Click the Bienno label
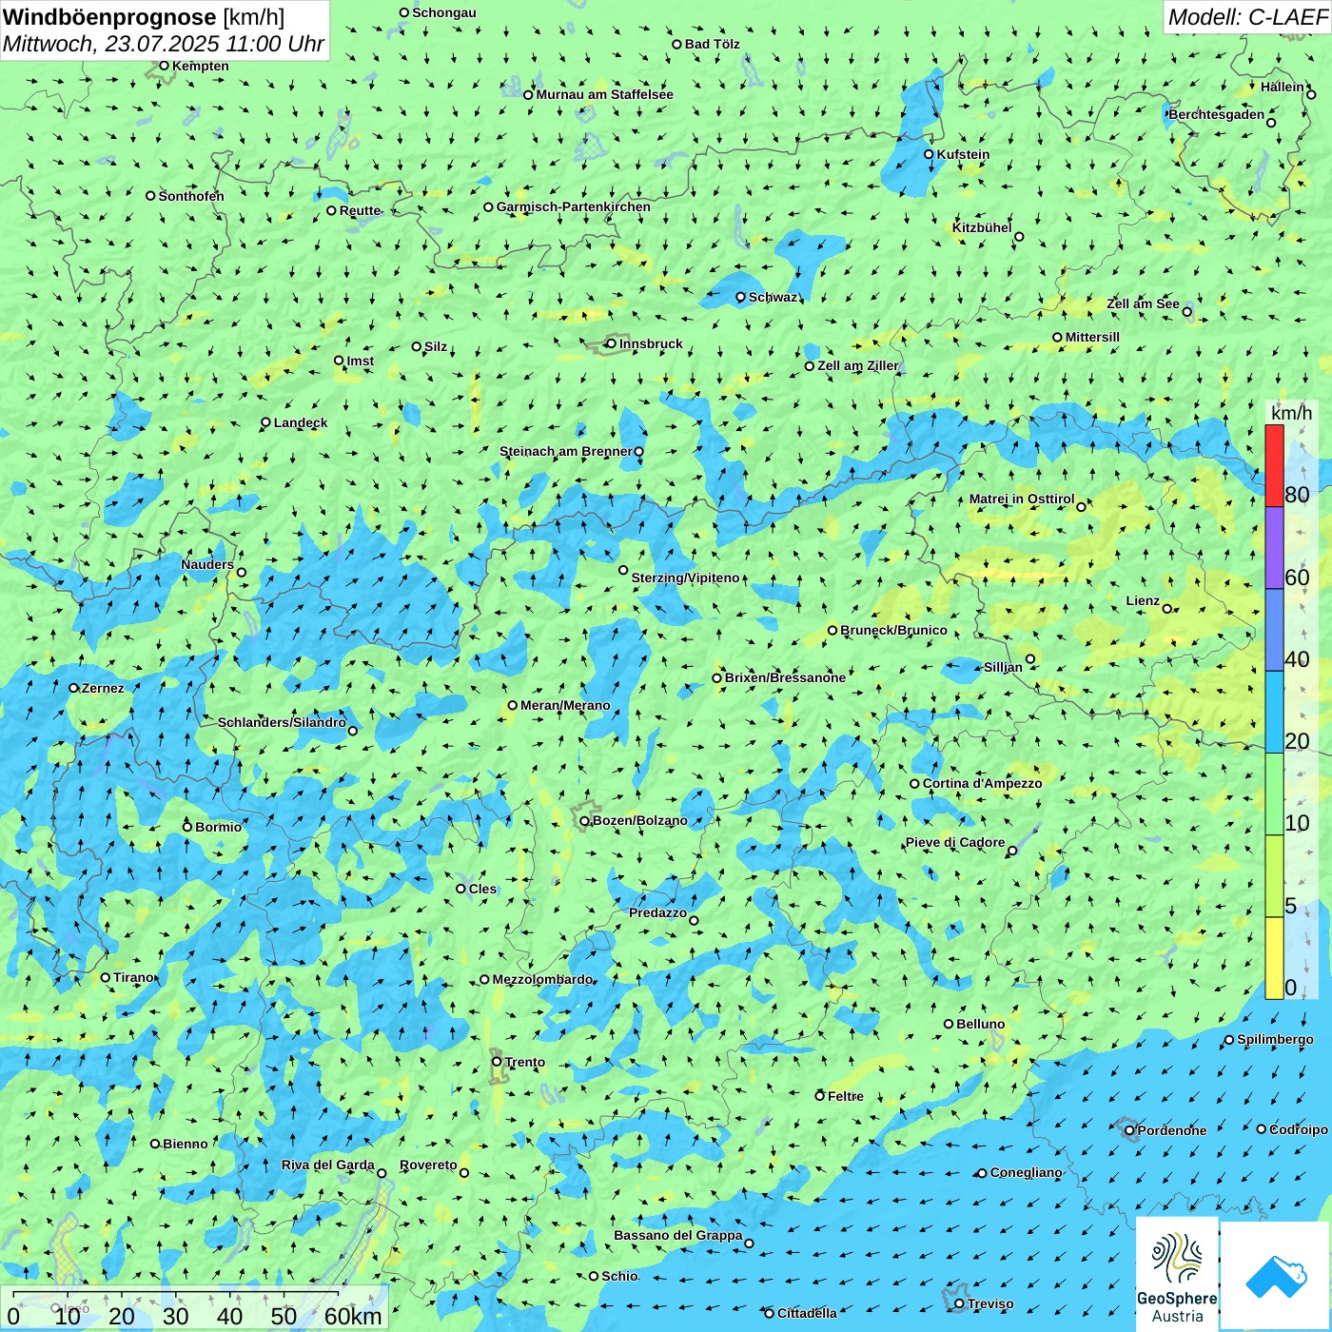 186,1144
